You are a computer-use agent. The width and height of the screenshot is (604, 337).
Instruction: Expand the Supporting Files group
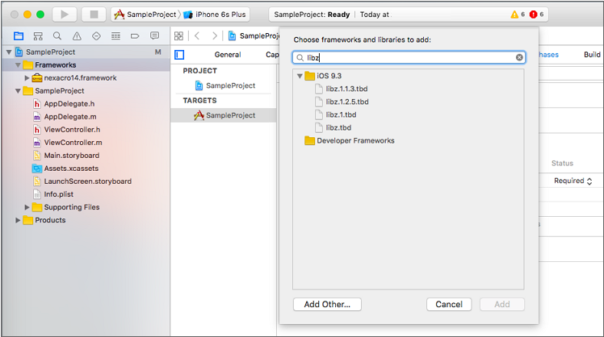coord(27,207)
